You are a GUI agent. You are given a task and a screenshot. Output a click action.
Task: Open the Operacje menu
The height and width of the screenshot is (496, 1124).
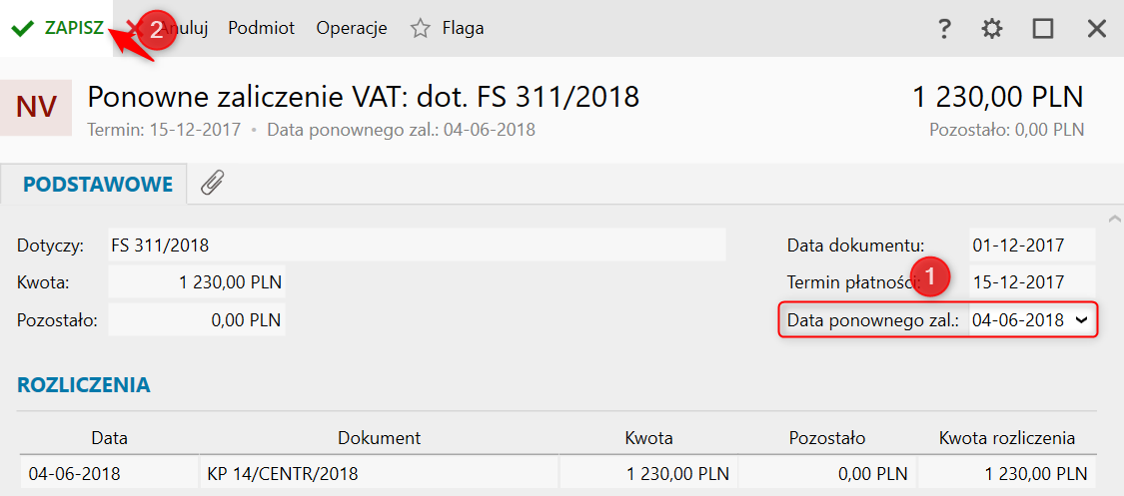tap(352, 29)
